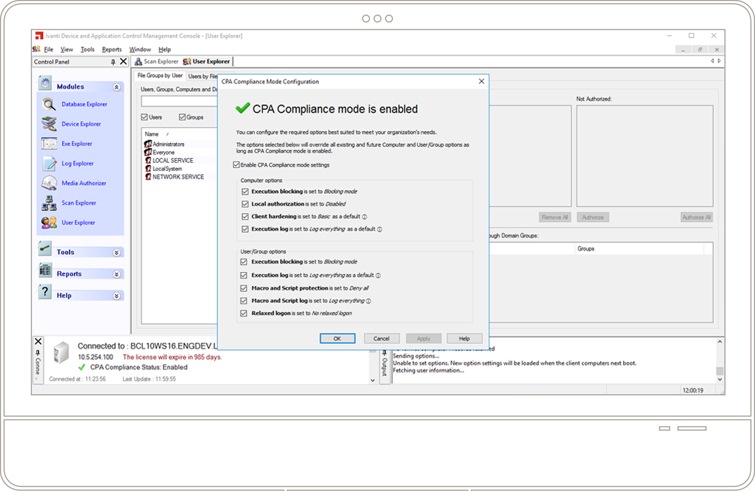
Task: Collapse the Modules section
Action: 117,87
